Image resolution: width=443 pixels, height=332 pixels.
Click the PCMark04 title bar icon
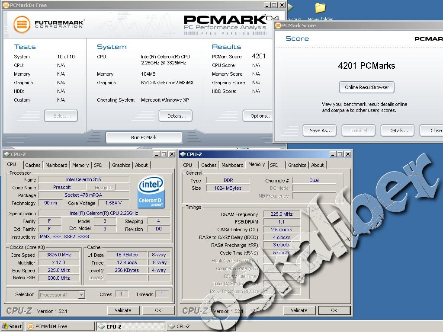point(6,5)
